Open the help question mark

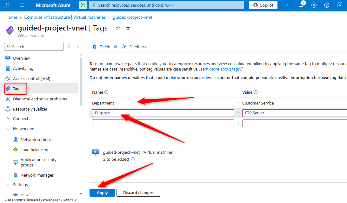tap(327, 5)
